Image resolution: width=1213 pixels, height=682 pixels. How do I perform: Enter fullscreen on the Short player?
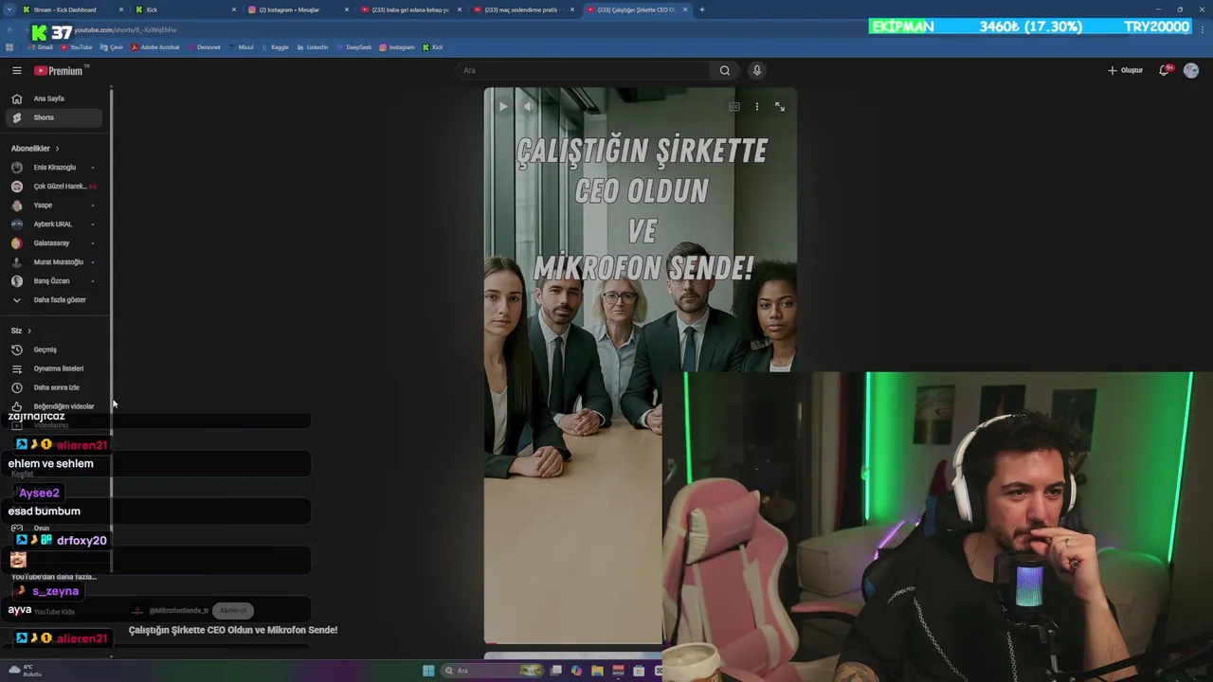pos(780,107)
